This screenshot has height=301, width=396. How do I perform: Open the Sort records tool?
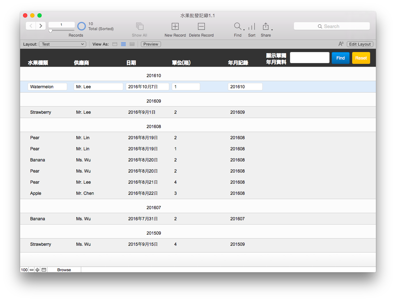tap(252, 27)
